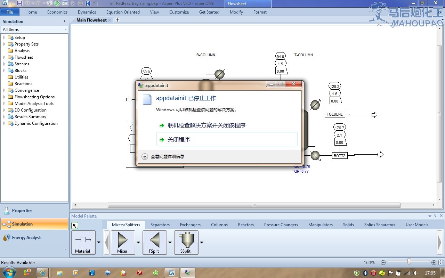This screenshot has width=445, height=278.
Task: Open the SSplit model dropdown arrow
Action: coord(202,243)
